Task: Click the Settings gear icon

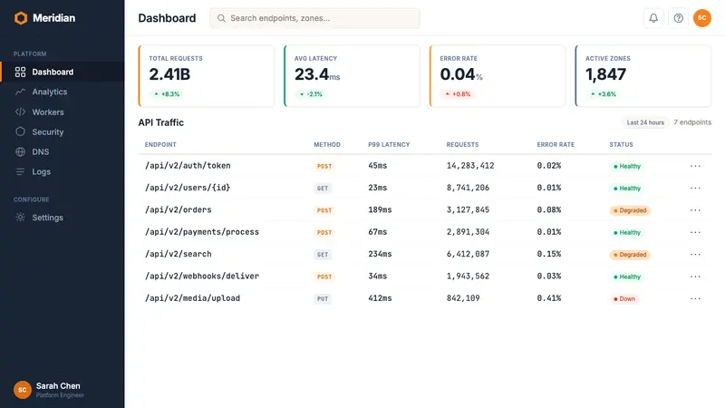Action: coord(20,218)
